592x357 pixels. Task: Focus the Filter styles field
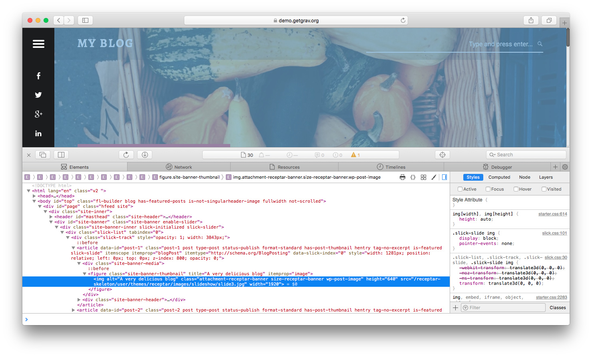tap(503, 308)
